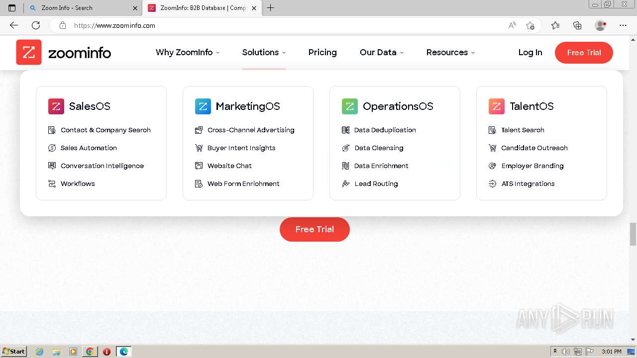The width and height of the screenshot is (637, 358).
Task: Click the Cross-Channel Advertising icon
Action: coord(199,130)
